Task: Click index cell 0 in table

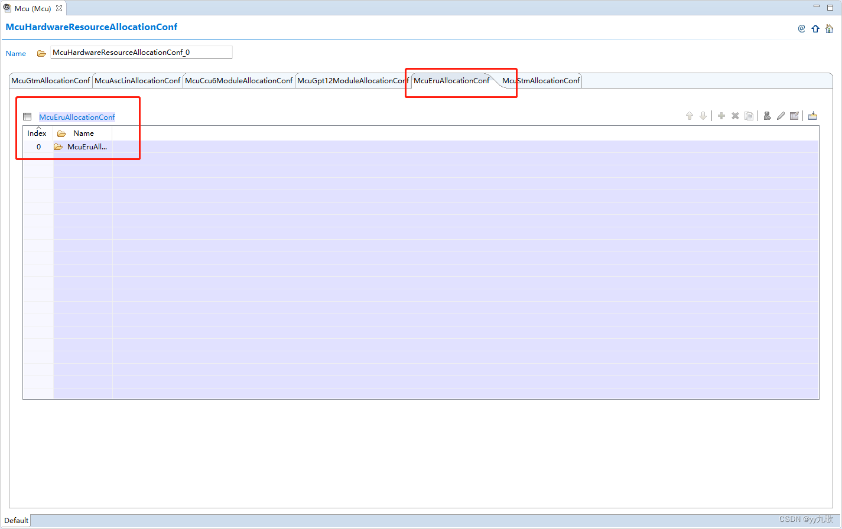Action: pos(38,147)
